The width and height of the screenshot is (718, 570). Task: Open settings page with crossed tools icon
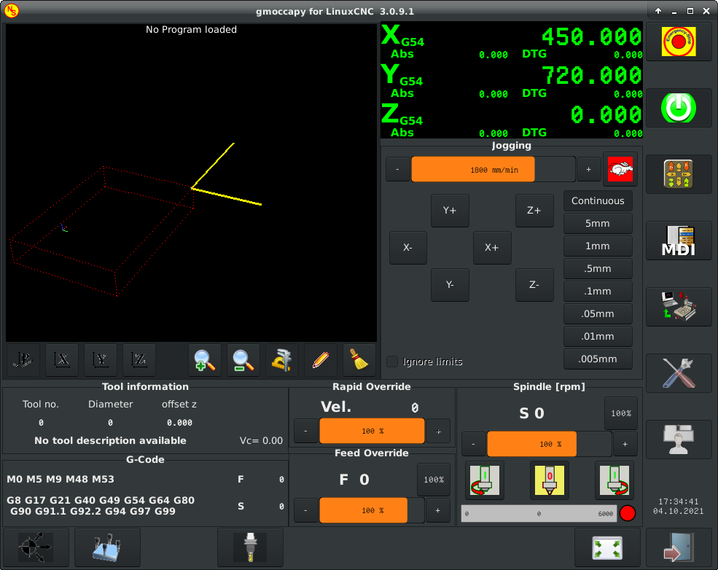coord(679,373)
